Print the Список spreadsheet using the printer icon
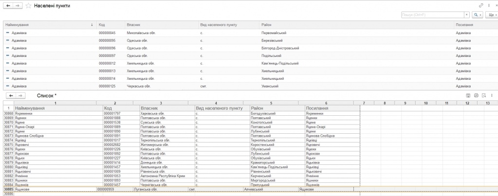This screenshot has width=498, height=196. (476, 96)
